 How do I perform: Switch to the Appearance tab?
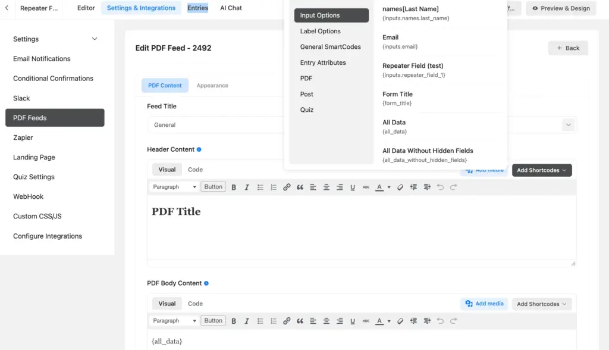tap(212, 86)
